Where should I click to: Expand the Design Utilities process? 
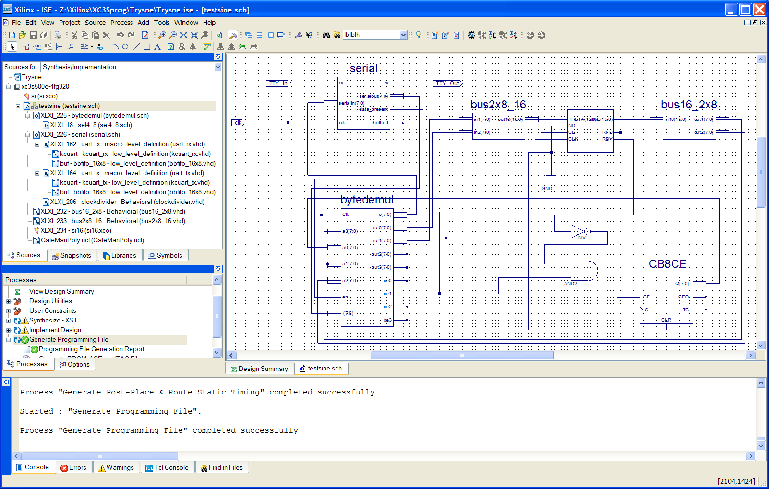[x=8, y=301]
